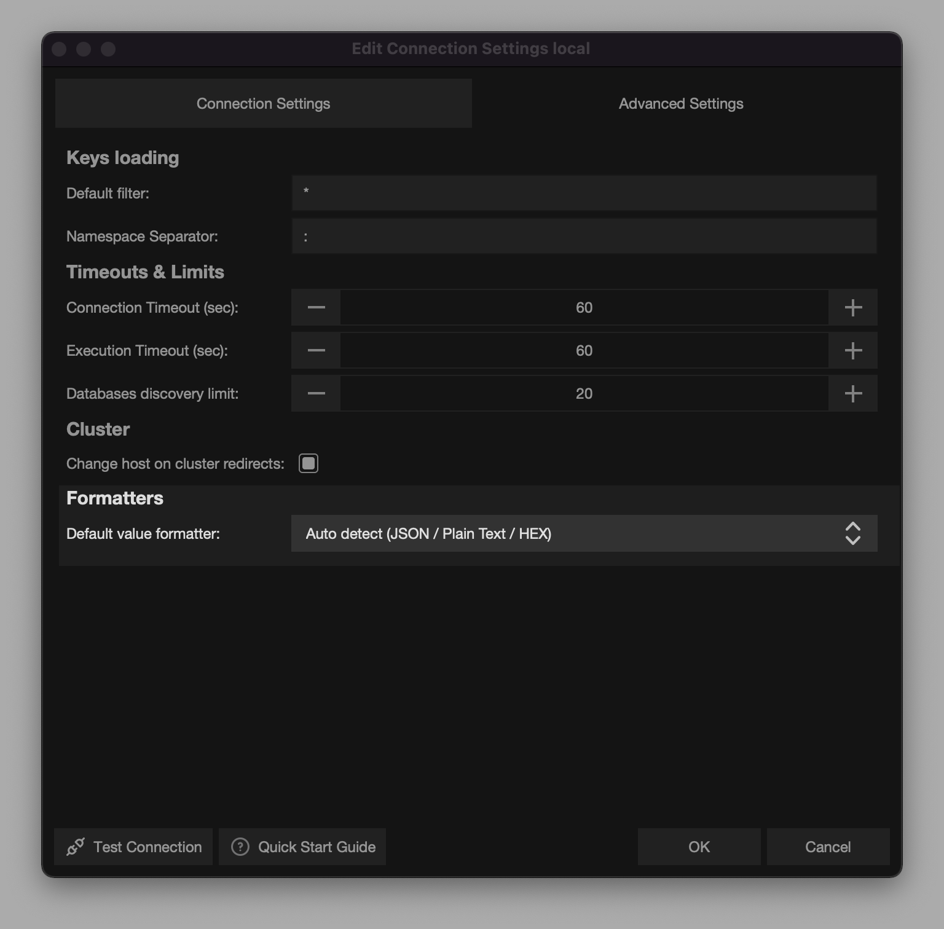The width and height of the screenshot is (944, 929).
Task: Increase the Databases discovery limit
Action: click(853, 393)
